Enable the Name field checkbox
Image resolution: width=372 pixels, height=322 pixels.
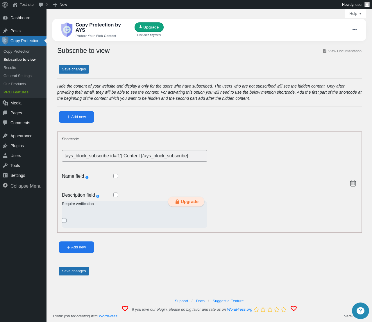tap(116, 176)
